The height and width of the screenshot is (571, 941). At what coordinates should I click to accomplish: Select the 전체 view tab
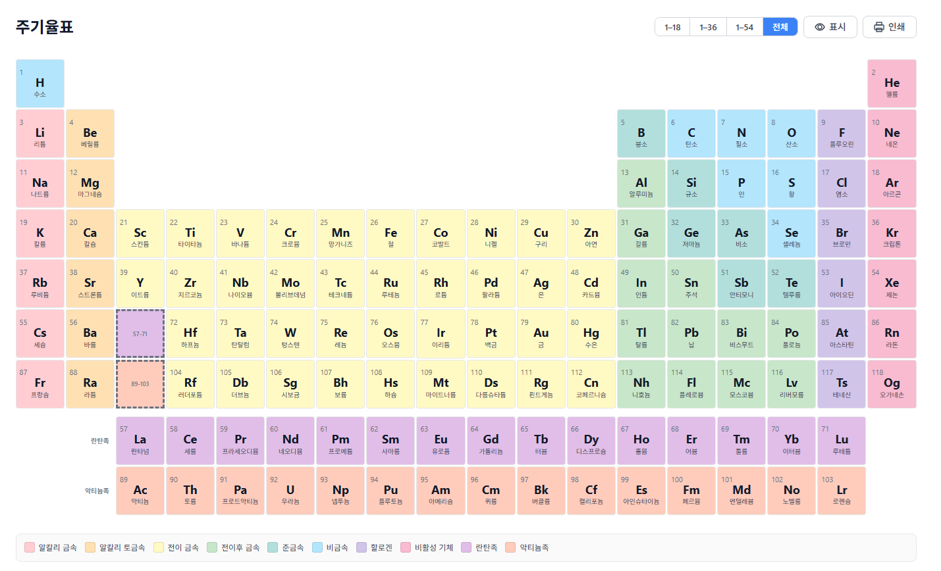pos(780,26)
